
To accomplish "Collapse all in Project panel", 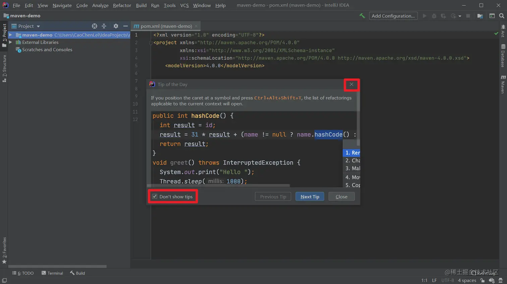I will (104, 26).
